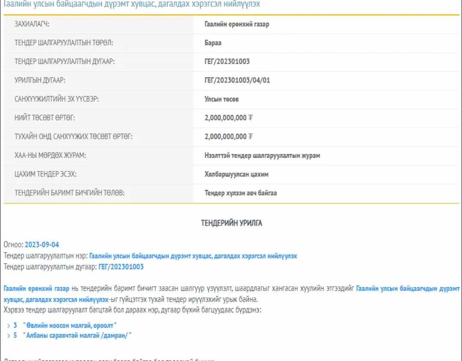Viewport: 462px width, 361px height.
Task: Click the date link 2023-09-04
Action: pyautogui.click(x=42, y=245)
